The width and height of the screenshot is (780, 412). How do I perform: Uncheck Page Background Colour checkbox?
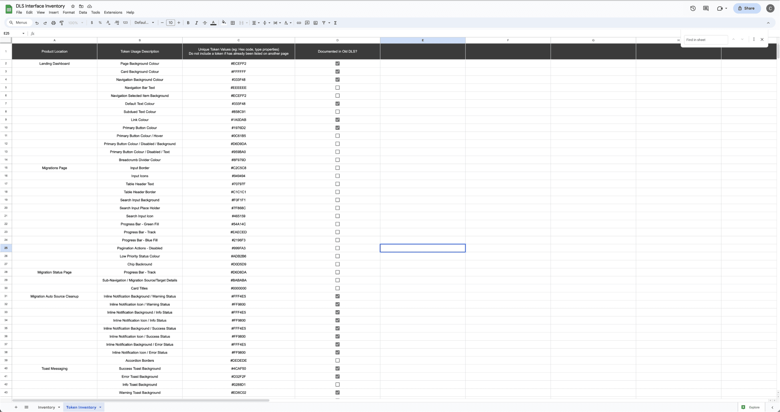tap(337, 64)
